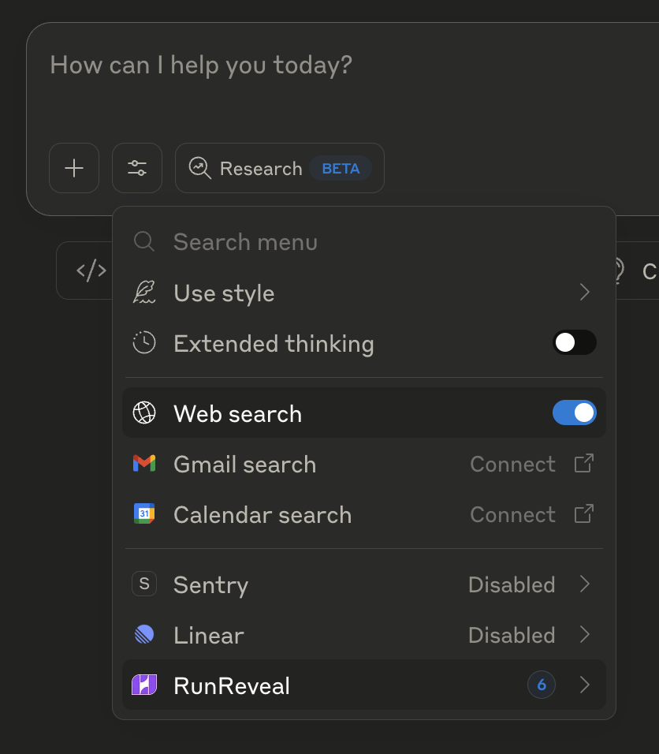Click the Research BETA button

coord(279,168)
